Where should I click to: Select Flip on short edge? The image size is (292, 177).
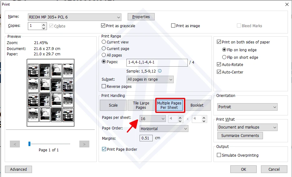[x=224, y=57]
